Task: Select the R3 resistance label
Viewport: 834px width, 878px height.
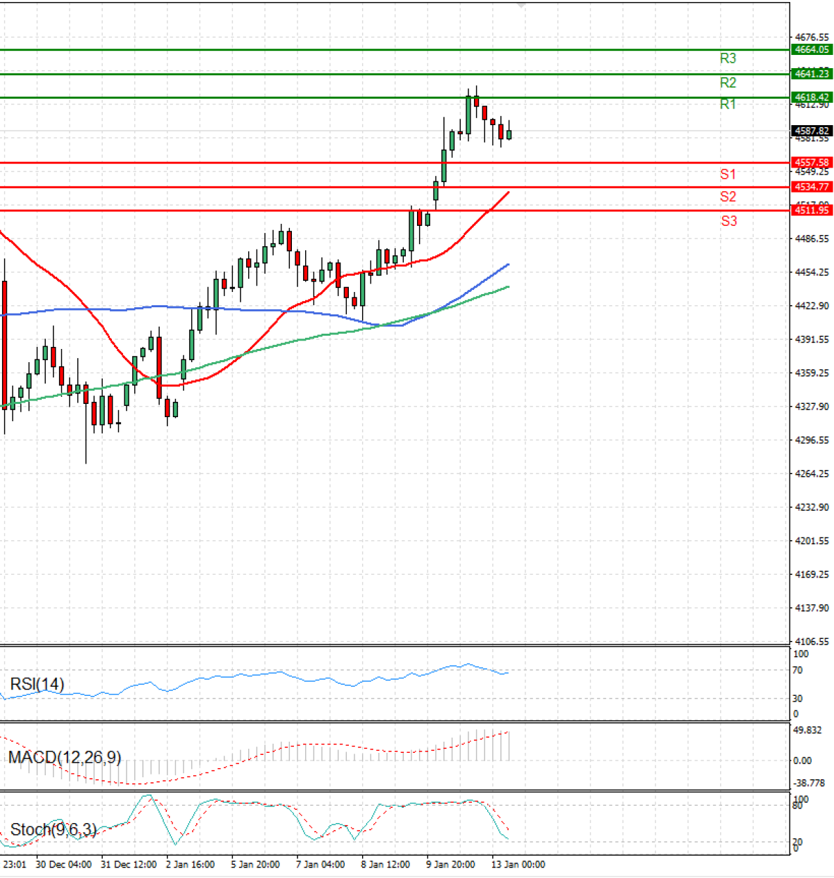Action: coord(728,58)
